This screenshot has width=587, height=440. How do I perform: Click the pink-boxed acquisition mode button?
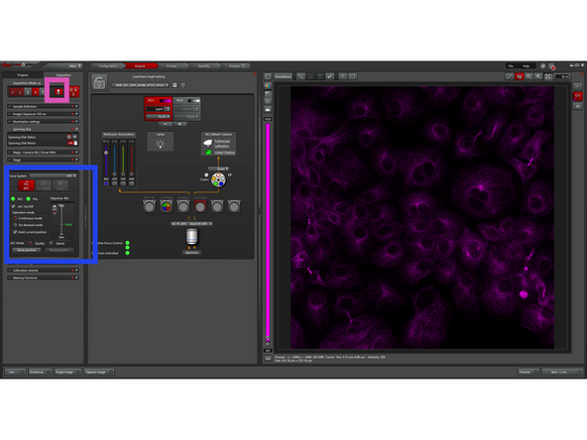[x=59, y=91]
